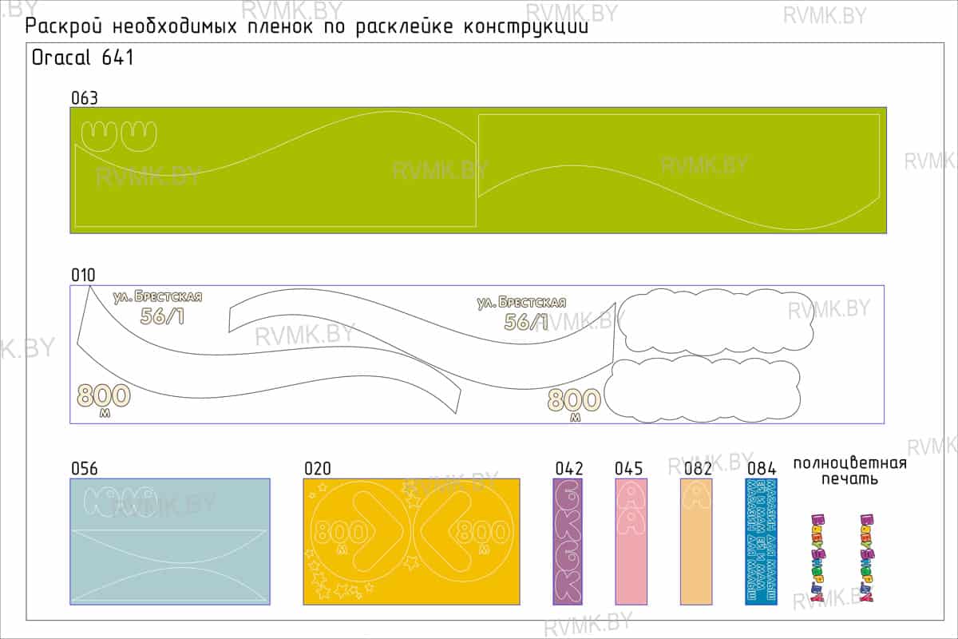Click the 'полноцветная печать' caption
Screen dimensions: 958x639
point(850,471)
